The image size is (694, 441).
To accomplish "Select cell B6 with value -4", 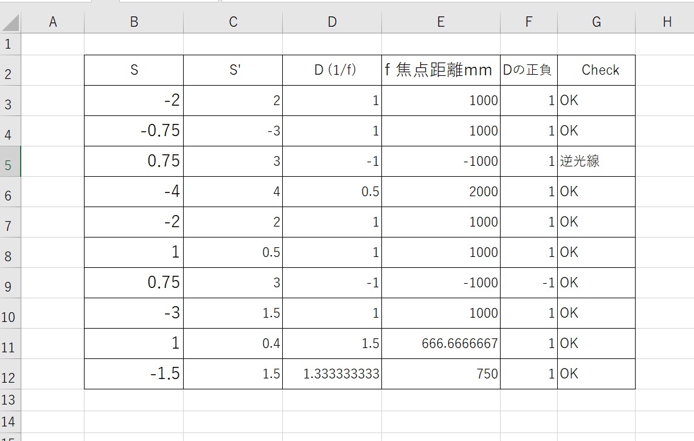I will 134,192.
